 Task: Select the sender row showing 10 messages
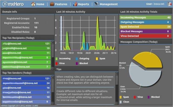click(x=26, y=97)
